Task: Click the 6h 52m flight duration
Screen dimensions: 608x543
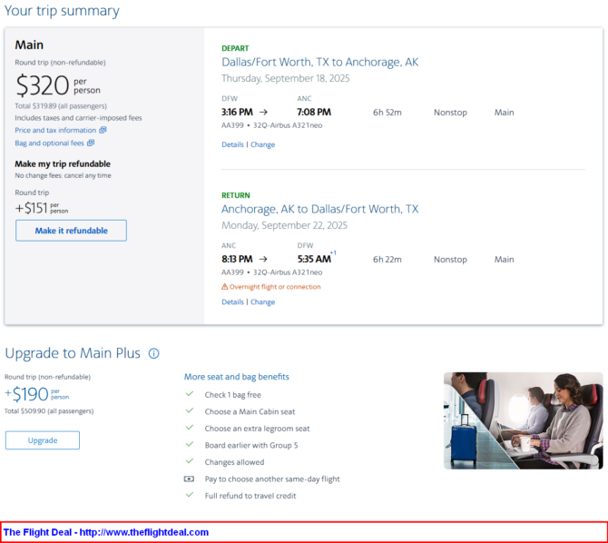Action: click(x=387, y=113)
